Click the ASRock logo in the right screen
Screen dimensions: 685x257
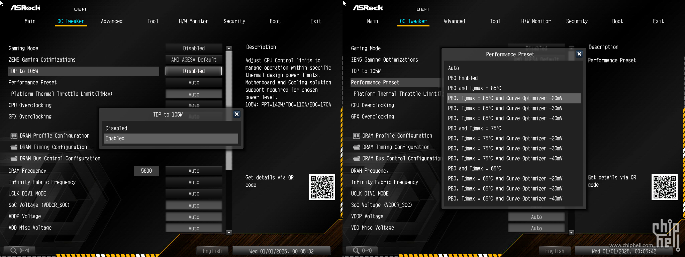click(x=368, y=8)
